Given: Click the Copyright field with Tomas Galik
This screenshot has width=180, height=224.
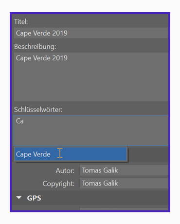Looking at the screenshot, I should coord(124,183).
